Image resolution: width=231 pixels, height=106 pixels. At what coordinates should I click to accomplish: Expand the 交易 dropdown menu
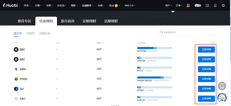49,6
